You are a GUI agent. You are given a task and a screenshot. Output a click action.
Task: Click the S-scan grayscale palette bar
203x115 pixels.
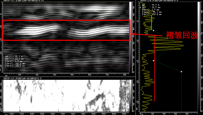pyautogui.click(x=130, y=37)
